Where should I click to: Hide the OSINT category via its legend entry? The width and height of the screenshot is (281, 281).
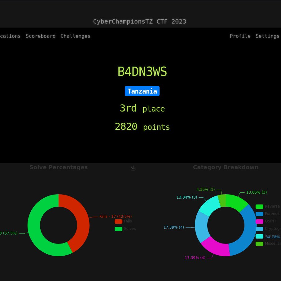click(x=259, y=221)
